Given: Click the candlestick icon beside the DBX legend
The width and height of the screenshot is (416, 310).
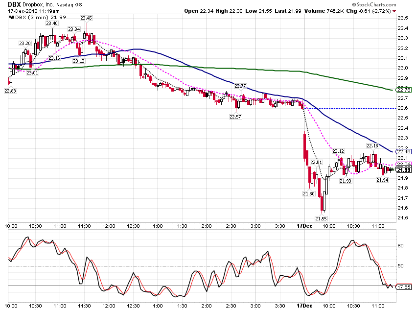Looking at the screenshot, I should click(11, 17).
